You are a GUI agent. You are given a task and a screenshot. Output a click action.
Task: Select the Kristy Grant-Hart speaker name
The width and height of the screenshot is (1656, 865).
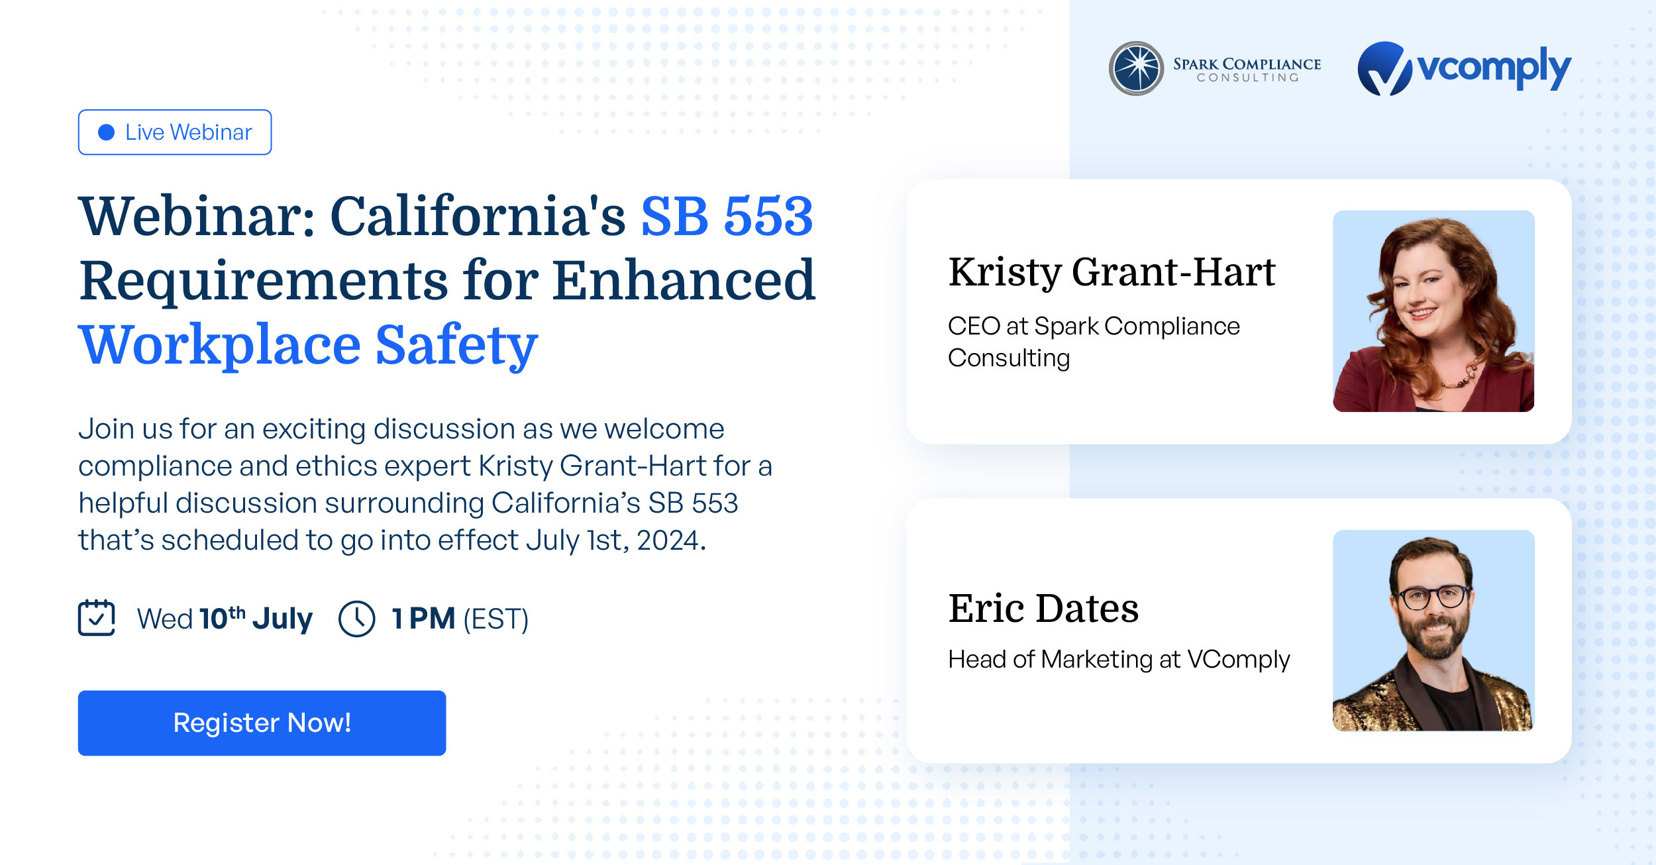pyautogui.click(x=1112, y=272)
